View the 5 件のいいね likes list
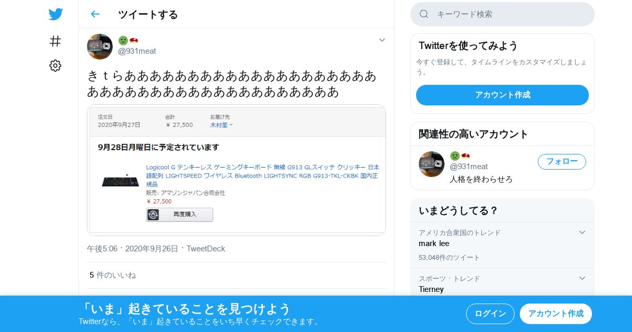 point(113,275)
